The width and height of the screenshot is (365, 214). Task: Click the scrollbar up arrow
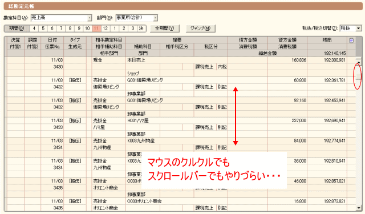point(359,62)
